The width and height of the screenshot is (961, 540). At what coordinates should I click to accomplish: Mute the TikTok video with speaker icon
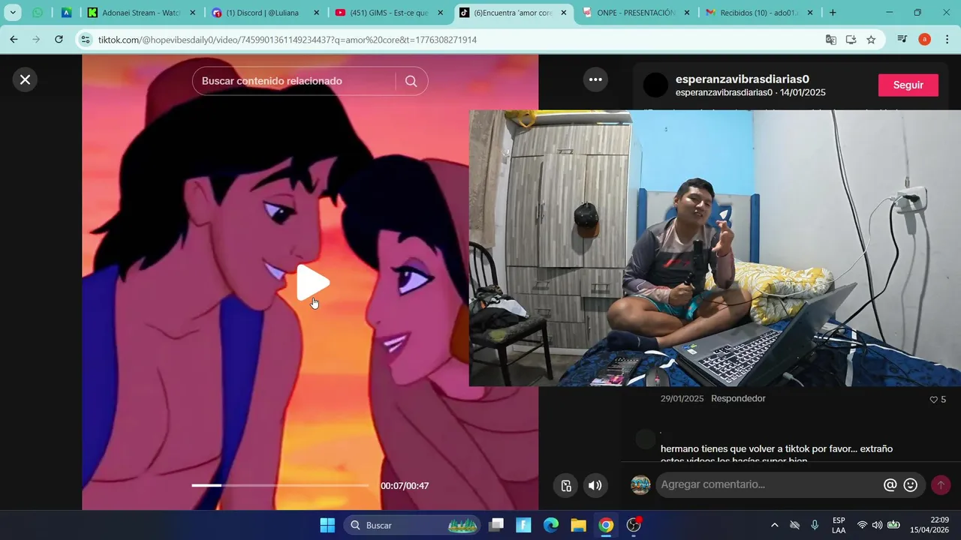(x=595, y=485)
